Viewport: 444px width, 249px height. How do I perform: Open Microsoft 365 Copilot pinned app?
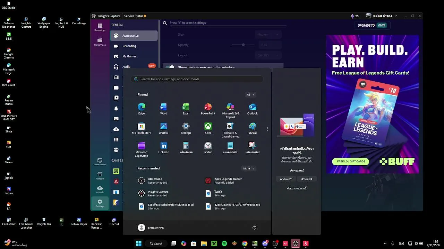[230, 111]
